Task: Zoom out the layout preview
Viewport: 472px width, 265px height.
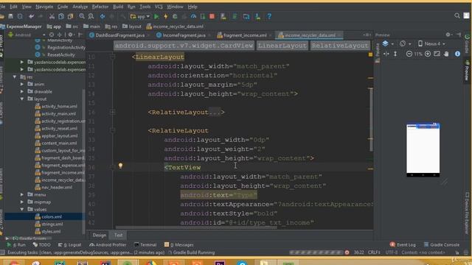Action: pos(409,54)
